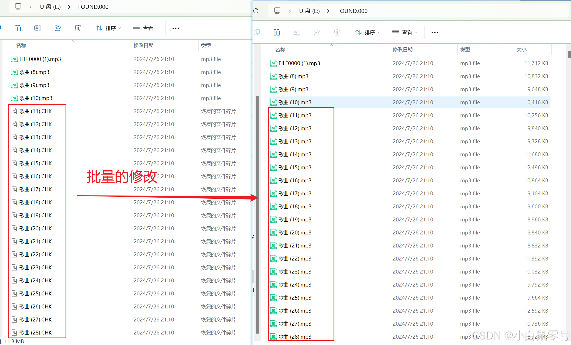Click the file icon of 歌曲 (16).CHK
The image size is (571, 345).
point(14,176)
